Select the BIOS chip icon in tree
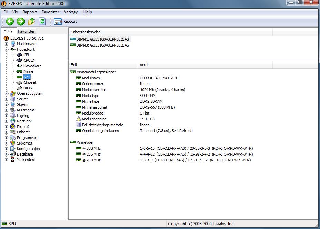 pyautogui.click(x=19, y=88)
